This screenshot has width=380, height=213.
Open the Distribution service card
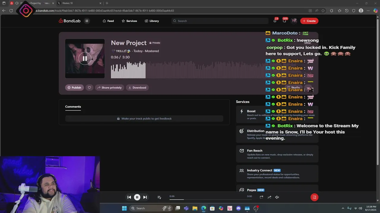coord(277,134)
